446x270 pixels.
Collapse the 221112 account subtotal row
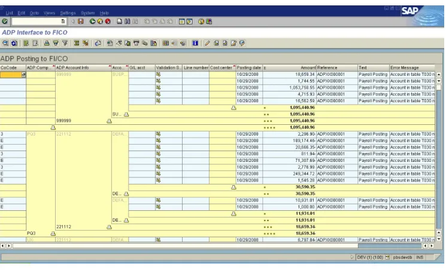109,227
